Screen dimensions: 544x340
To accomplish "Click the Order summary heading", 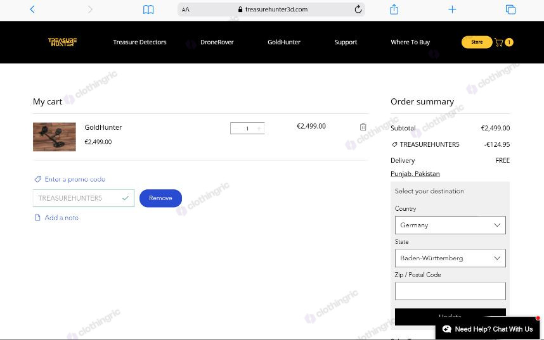I will click(x=422, y=101).
